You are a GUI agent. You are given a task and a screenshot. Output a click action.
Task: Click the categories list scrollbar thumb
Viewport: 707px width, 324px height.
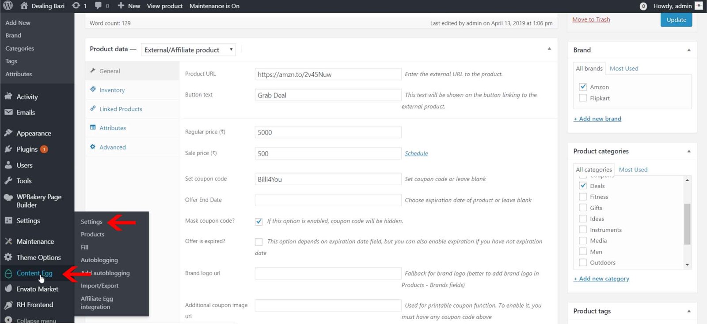(687, 223)
